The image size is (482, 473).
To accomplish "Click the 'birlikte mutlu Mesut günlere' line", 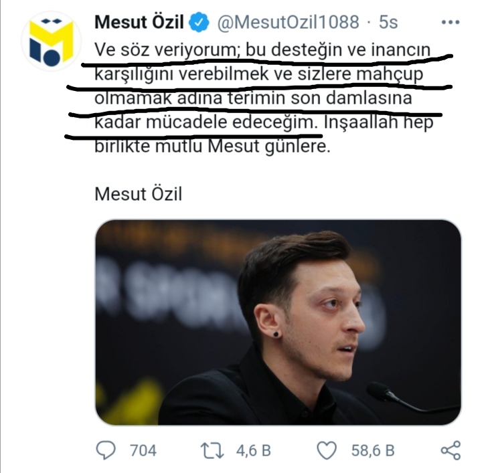I will [x=212, y=147].
